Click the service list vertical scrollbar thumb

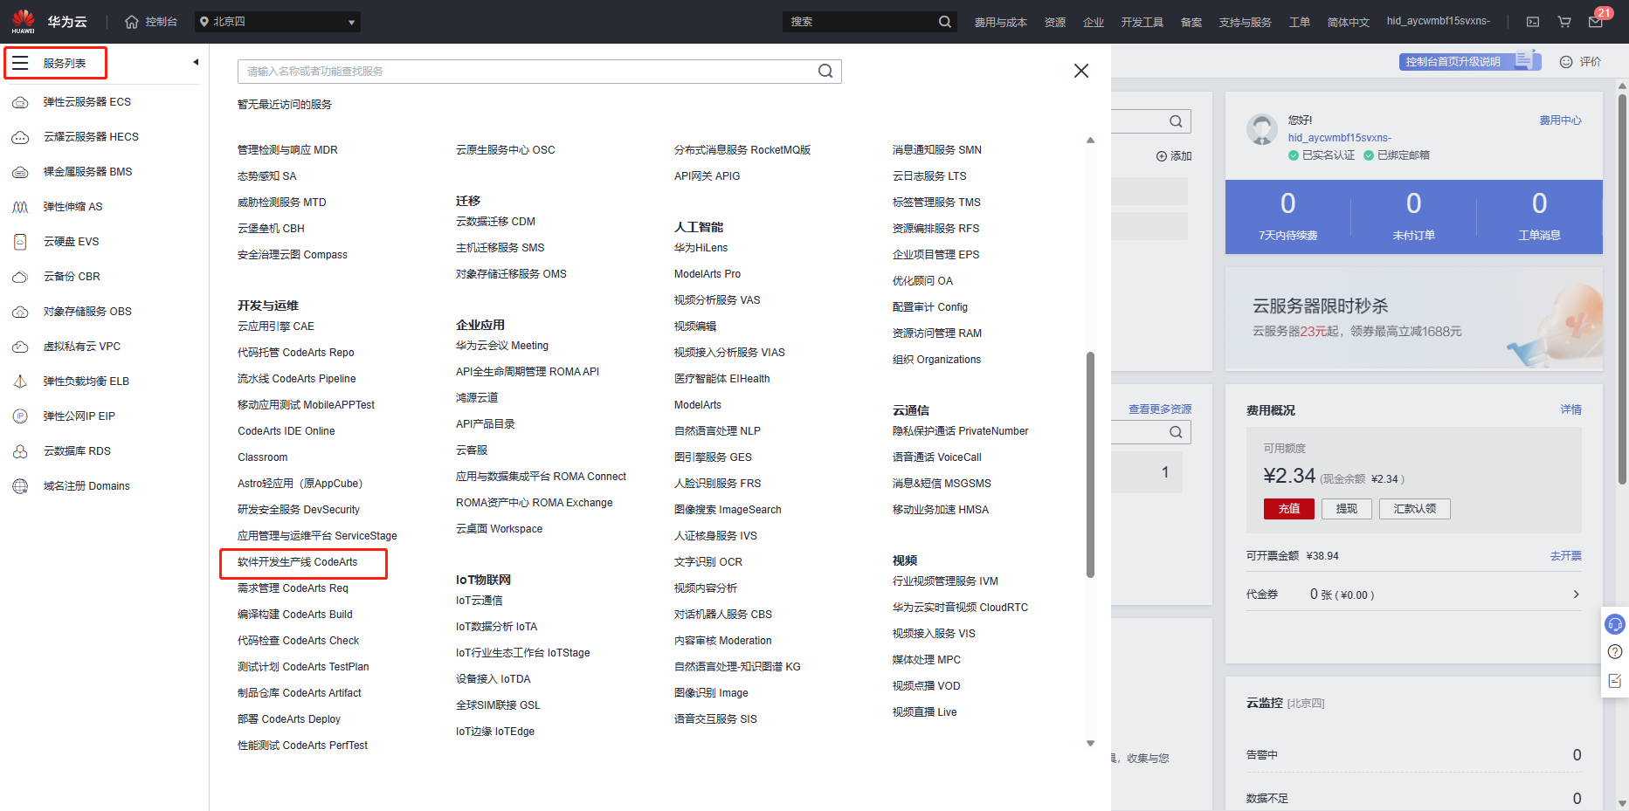(1090, 464)
